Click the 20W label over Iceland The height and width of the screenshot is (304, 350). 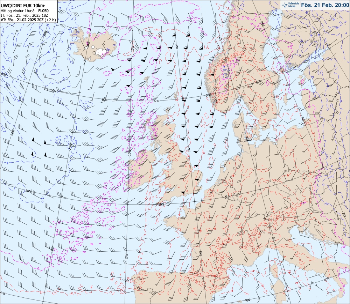pos(88,45)
